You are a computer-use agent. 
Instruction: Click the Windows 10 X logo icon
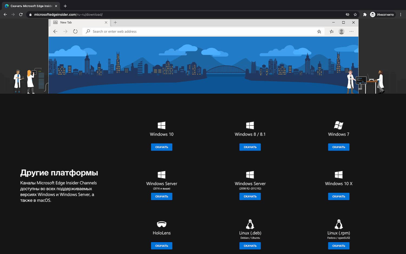(339, 174)
